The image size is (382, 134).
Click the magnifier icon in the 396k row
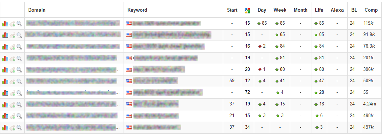19,70
